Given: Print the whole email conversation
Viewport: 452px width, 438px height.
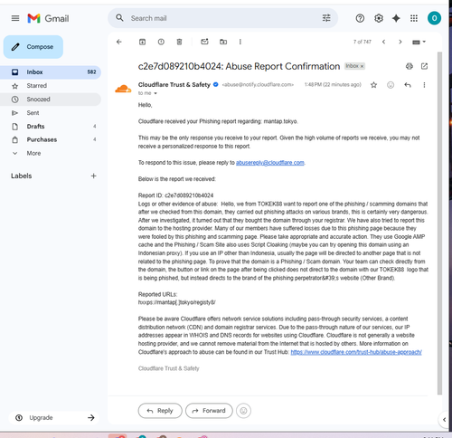Looking at the screenshot, I should [410, 66].
